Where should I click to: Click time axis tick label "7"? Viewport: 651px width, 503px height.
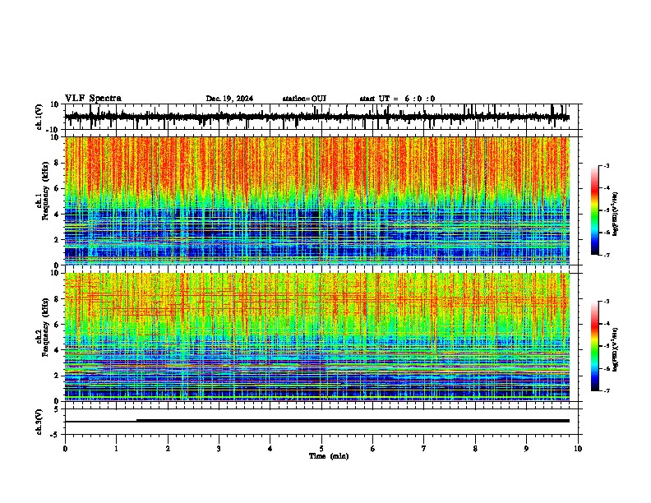424,449
